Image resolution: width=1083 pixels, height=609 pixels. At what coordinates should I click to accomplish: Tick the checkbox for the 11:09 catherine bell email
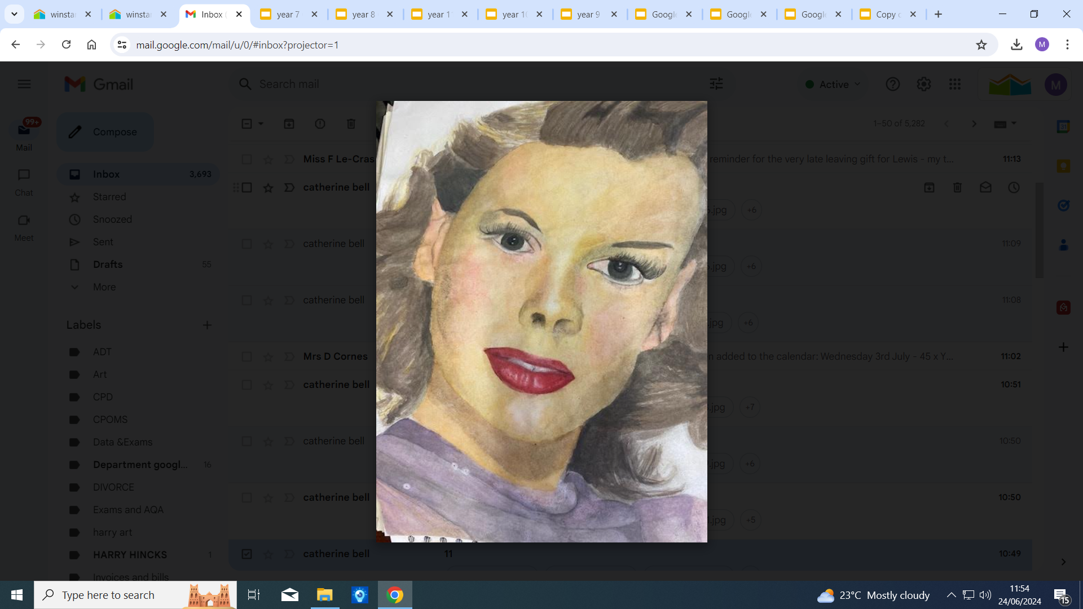[246, 244]
